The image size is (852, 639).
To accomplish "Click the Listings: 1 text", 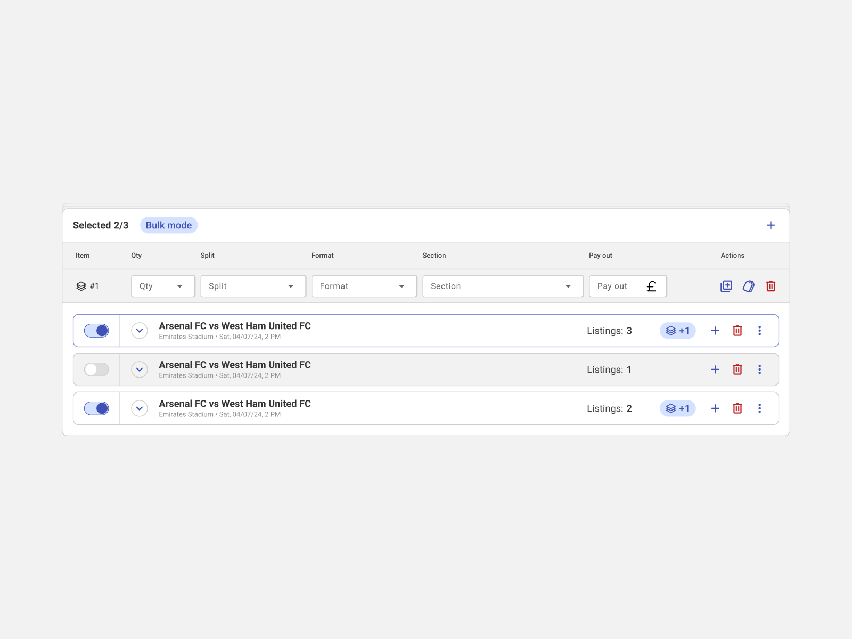I will click(609, 370).
